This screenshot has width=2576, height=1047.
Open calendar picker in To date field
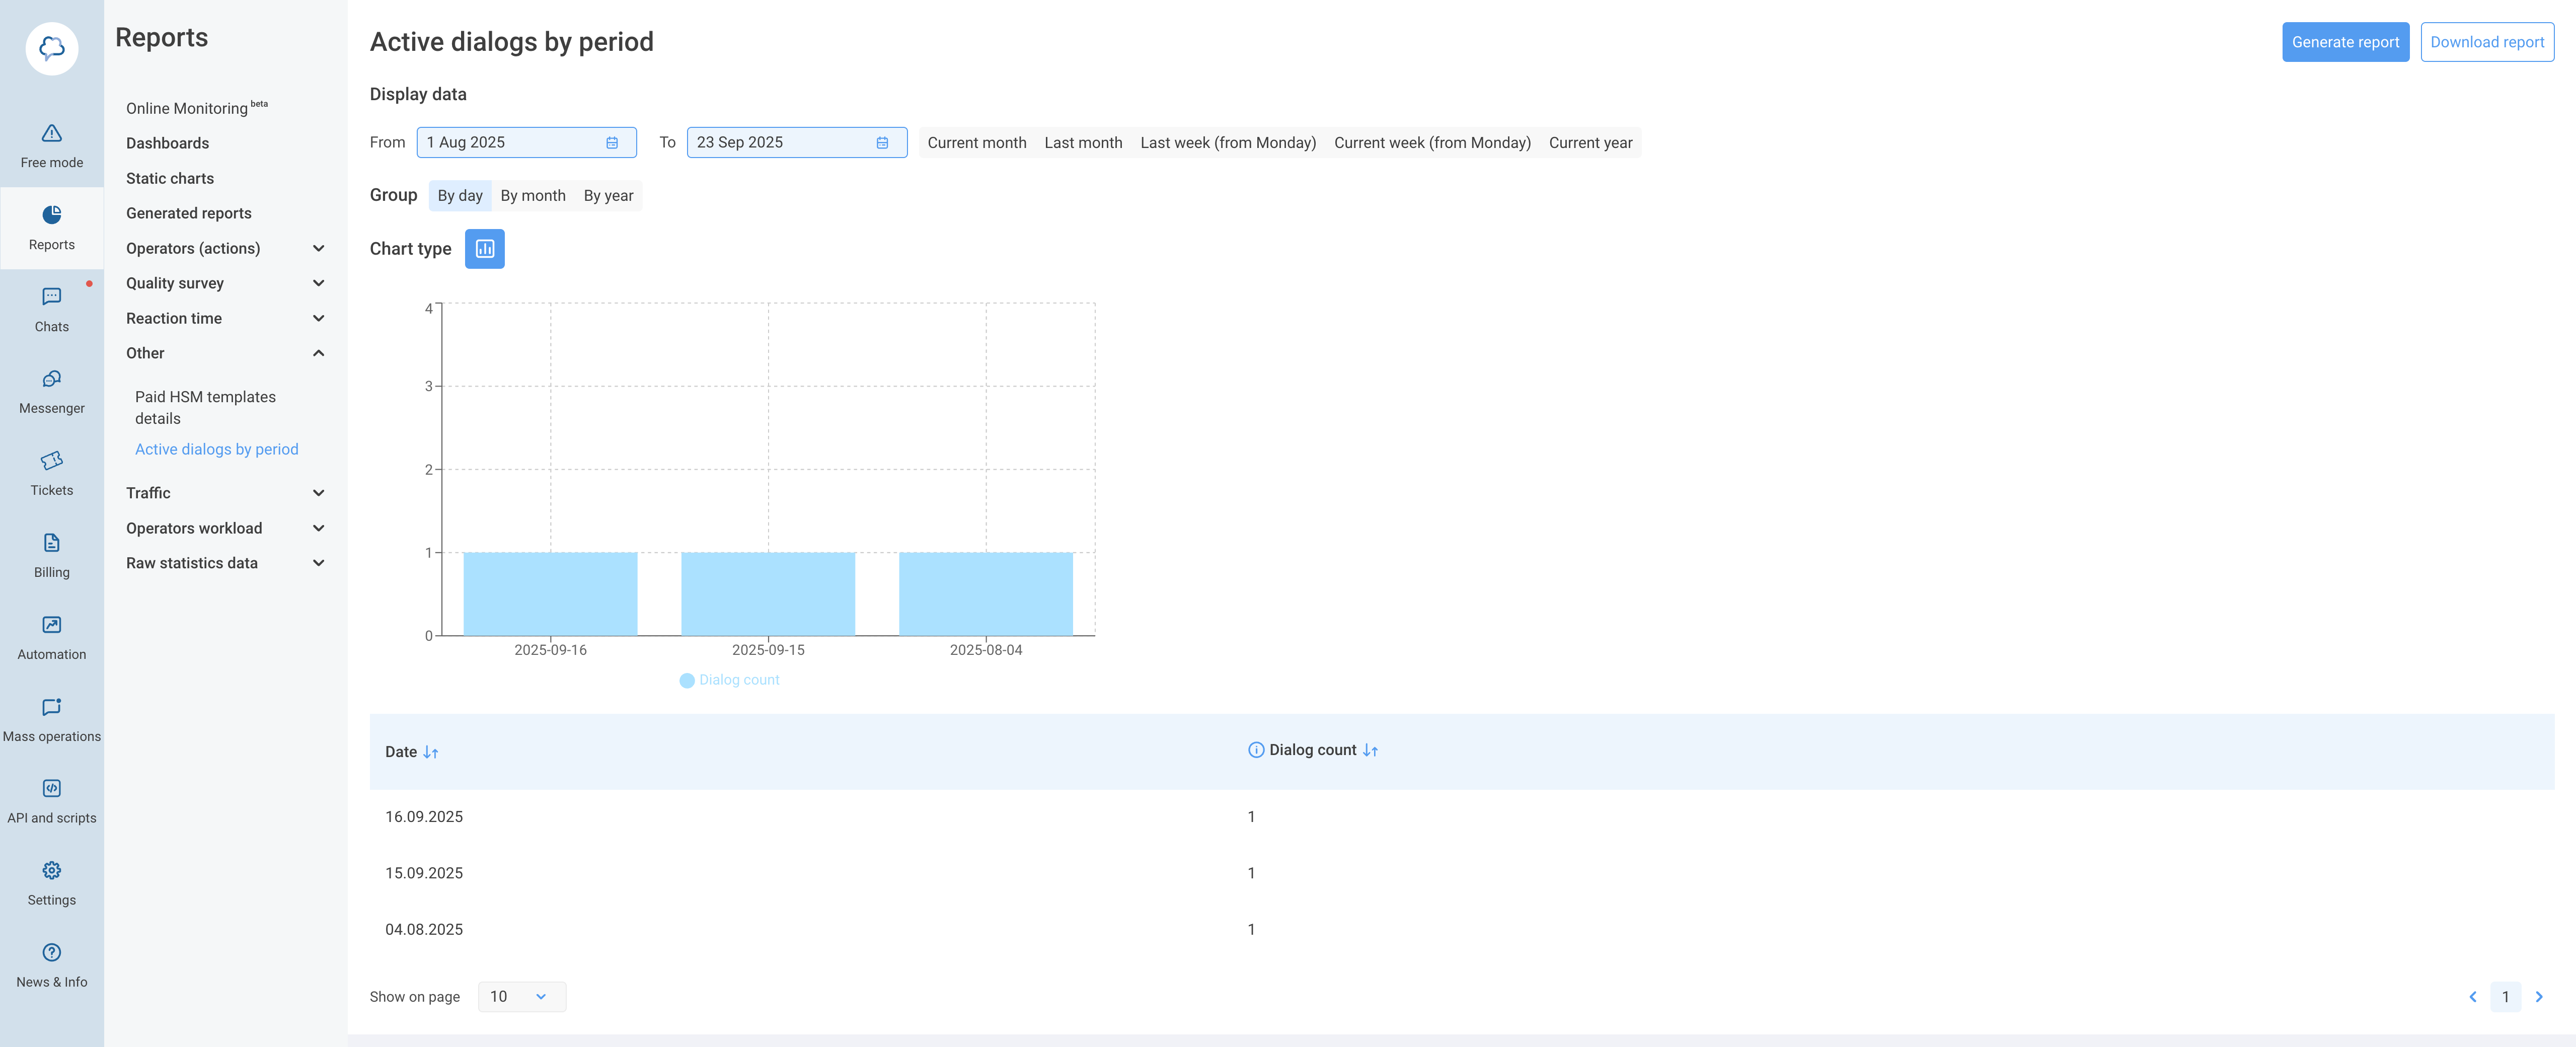click(x=882, y=143)
